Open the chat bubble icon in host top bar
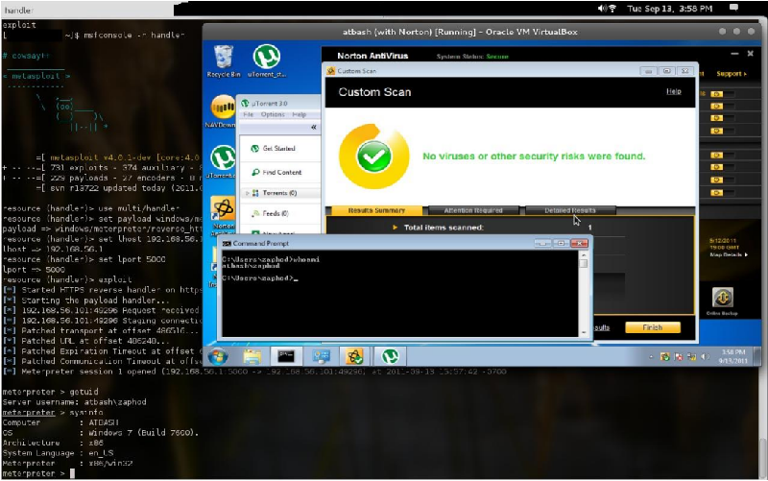 coord(733,8)
